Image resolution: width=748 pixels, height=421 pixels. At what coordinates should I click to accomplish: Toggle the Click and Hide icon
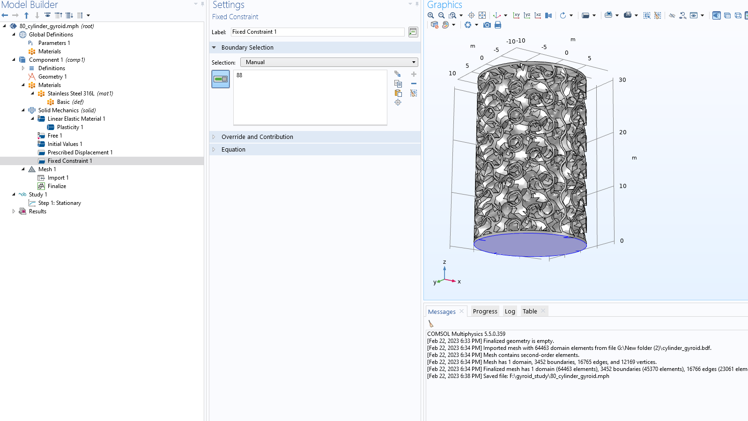pyautogui.click(x=672, y=15)
